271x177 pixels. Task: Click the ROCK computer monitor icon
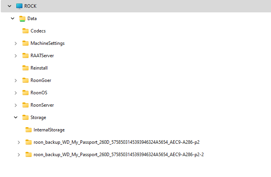(19, 6)
